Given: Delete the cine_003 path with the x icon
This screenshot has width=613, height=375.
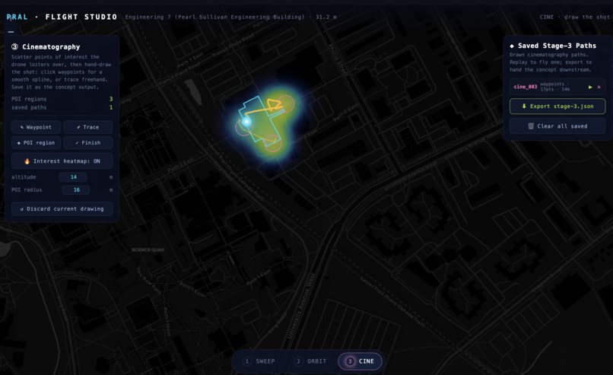Looking at the screenshot, I should tap(599, 87).
